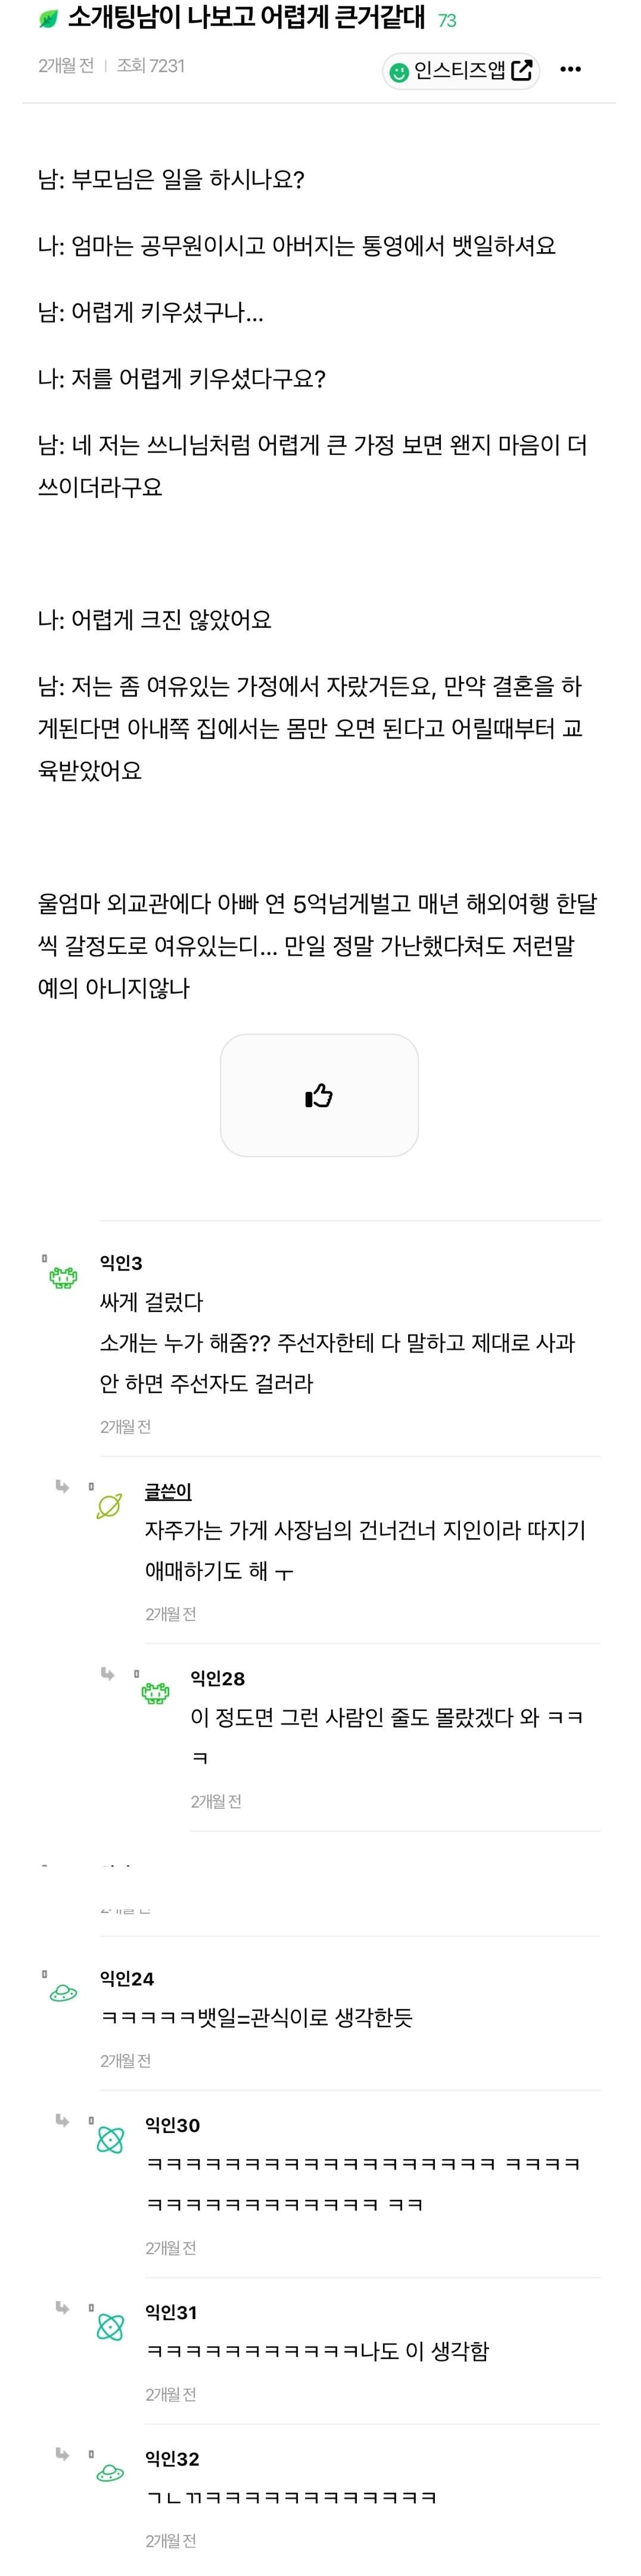The width and height of the screenshot is (641, 2576).
Task: Open the three-dot more options menu
Action: [x=570, y=69]
